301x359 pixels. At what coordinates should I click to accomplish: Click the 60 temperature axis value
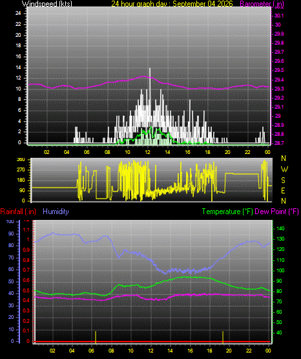coord(279,312)
